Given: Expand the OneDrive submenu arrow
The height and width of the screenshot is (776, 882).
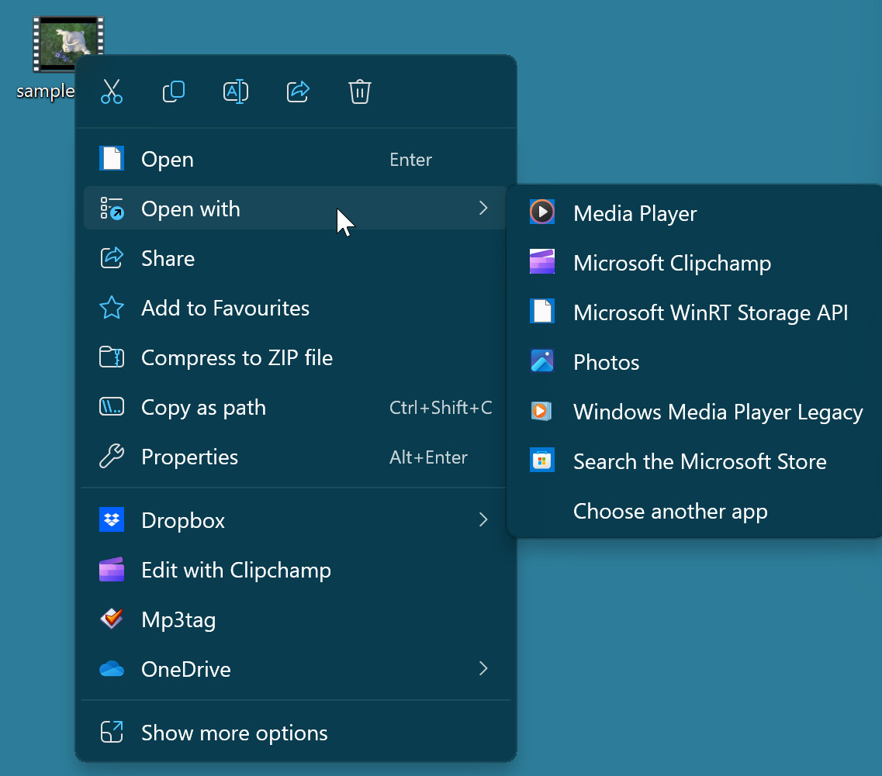Looking at the screenshot, I should click(x=483, y=668).
